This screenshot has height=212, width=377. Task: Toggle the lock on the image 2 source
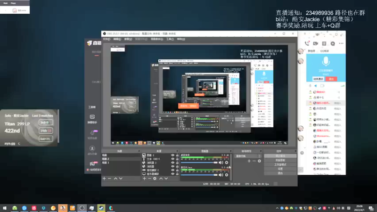pos(177,155)
